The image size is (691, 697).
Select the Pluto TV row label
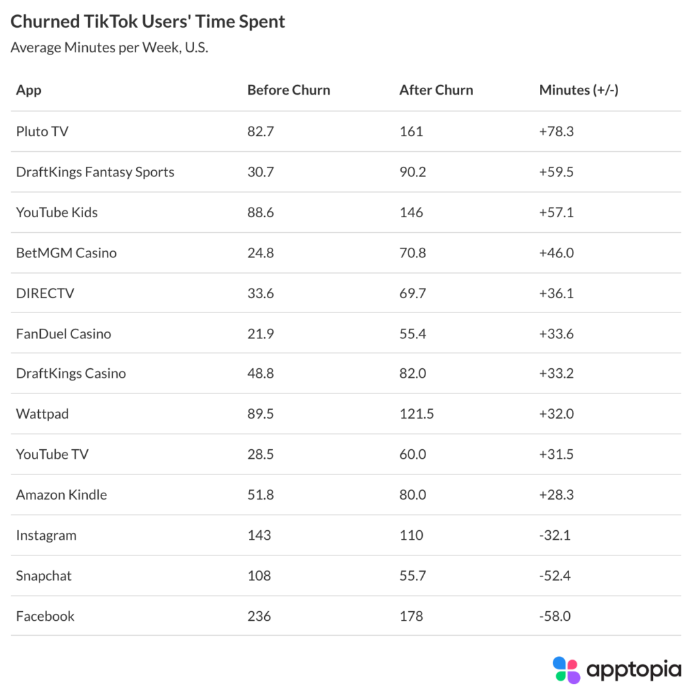point(42,131)
